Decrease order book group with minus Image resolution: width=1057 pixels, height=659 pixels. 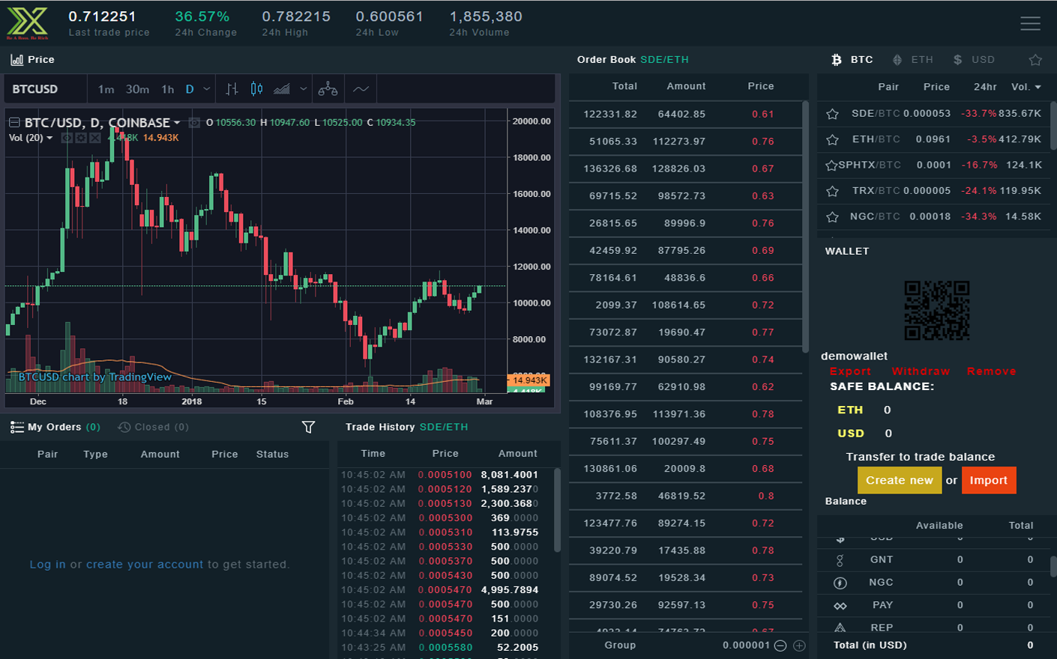point(780,646)
